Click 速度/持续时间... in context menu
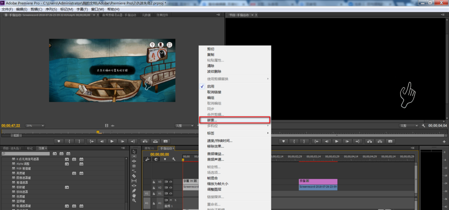The height and width of the screenshot is (210, 449). [220, 140]
